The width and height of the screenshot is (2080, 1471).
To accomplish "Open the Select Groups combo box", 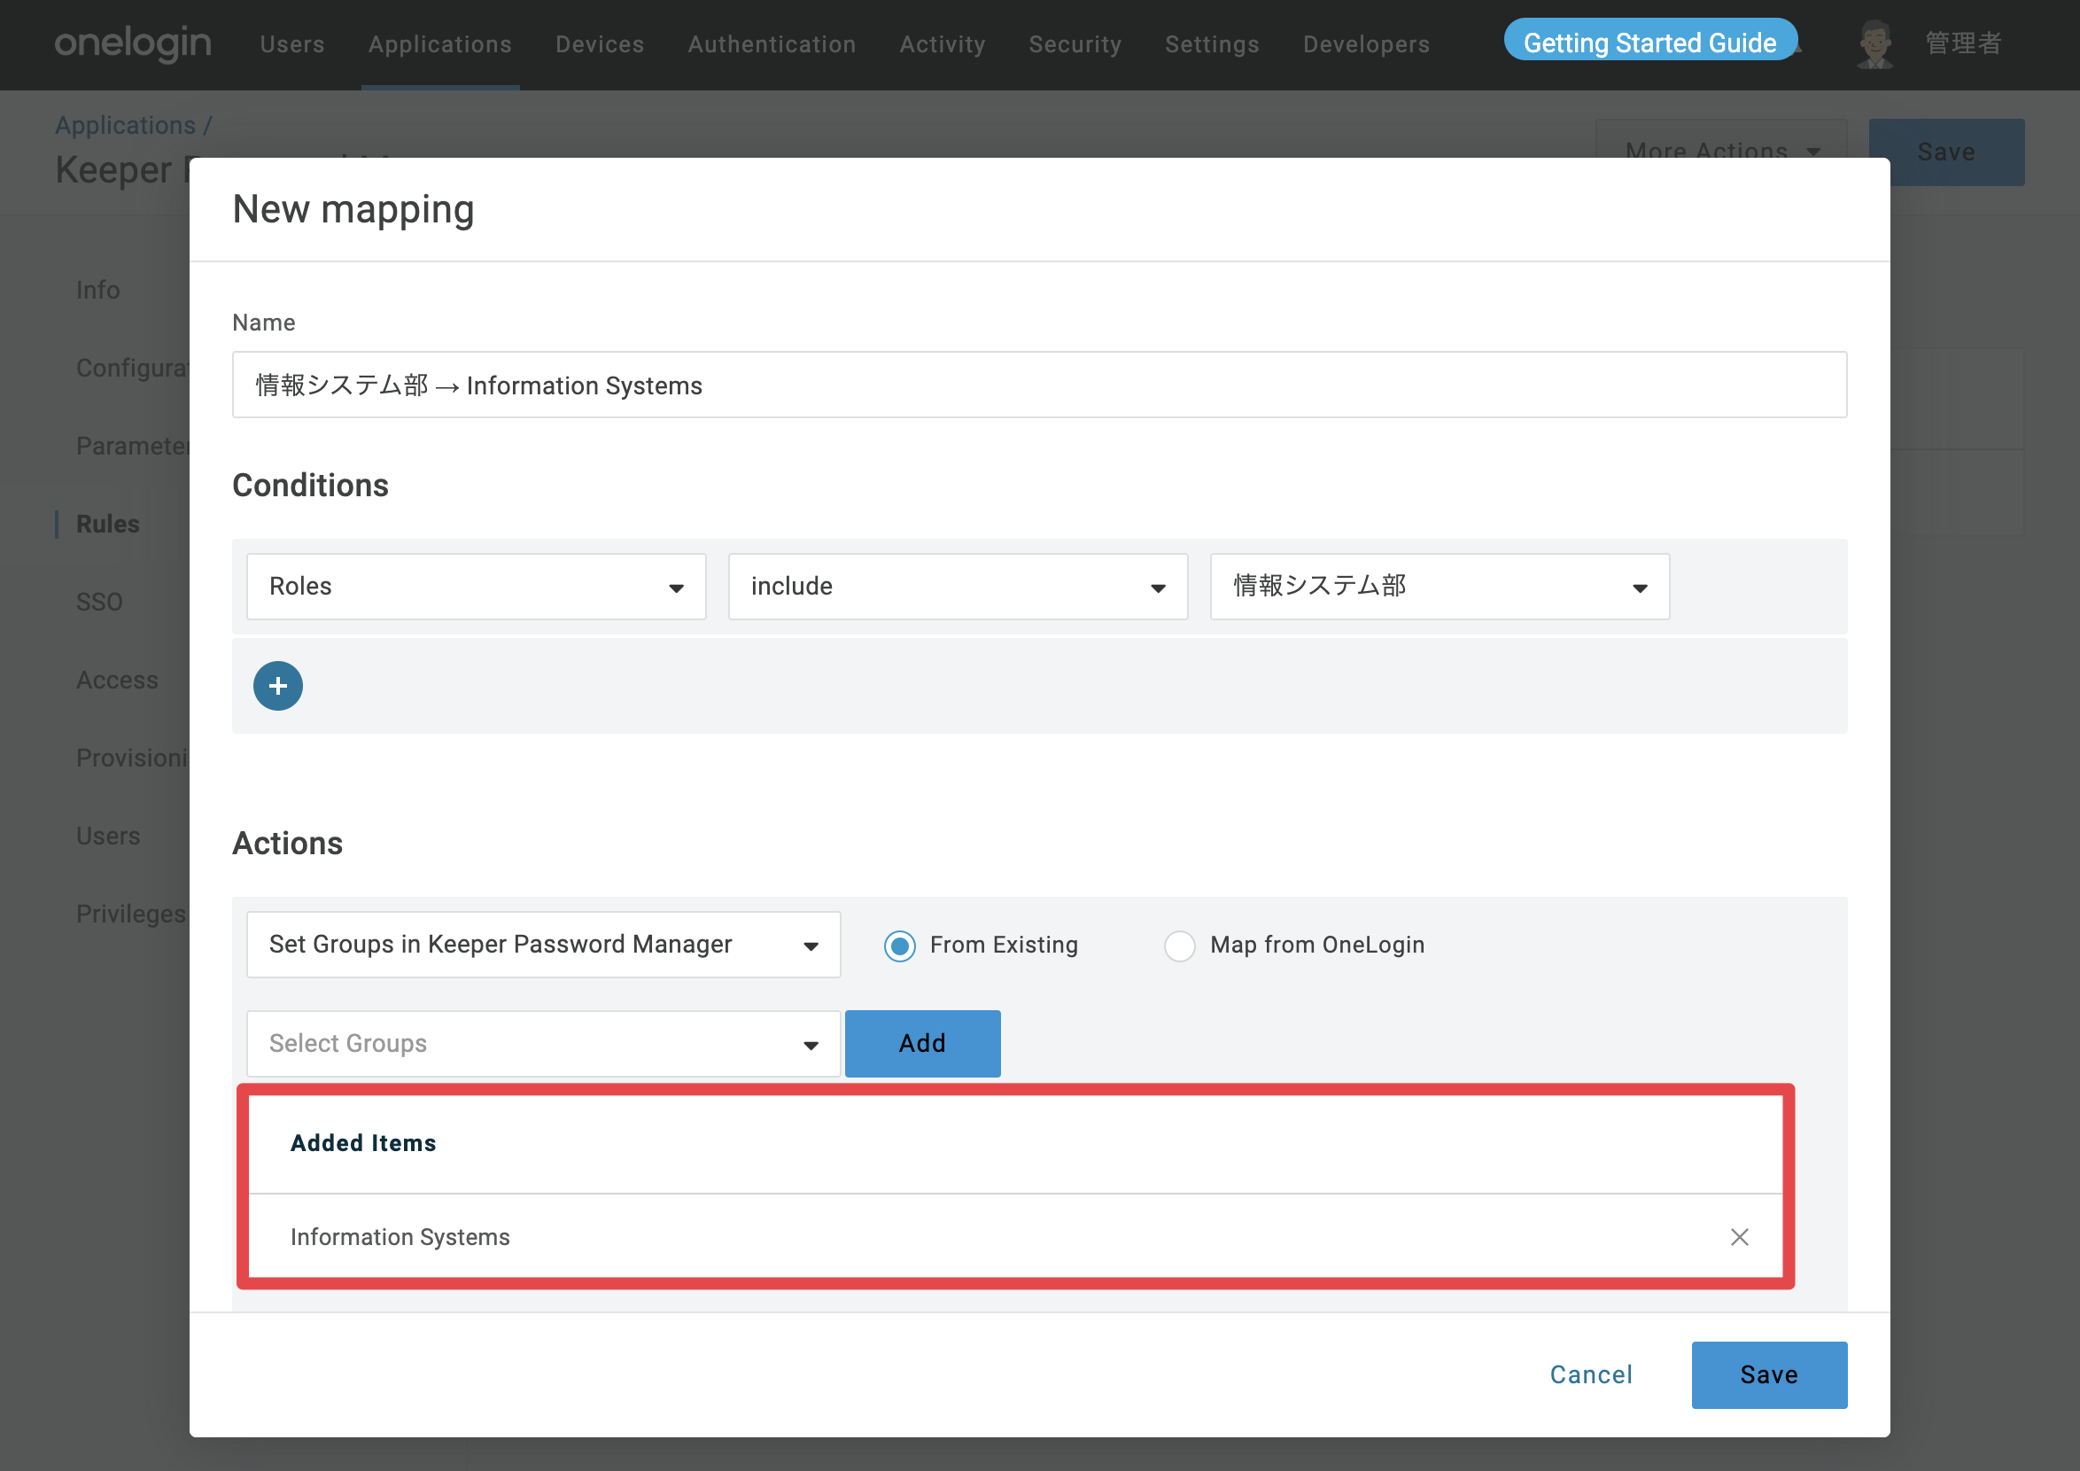I will click(544, 1044).
